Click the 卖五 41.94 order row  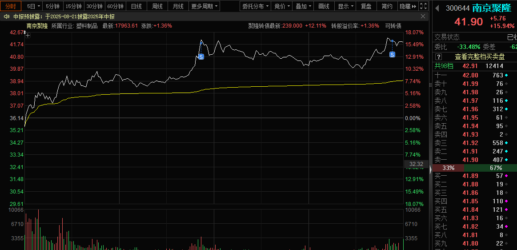(x=475, y=126)
